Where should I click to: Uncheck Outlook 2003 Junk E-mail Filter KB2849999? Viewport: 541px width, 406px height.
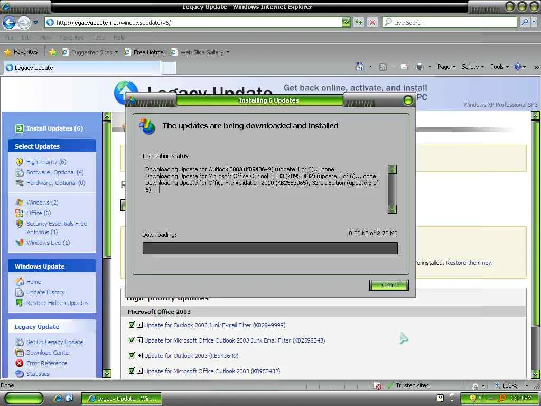click(x=132, y=325)
